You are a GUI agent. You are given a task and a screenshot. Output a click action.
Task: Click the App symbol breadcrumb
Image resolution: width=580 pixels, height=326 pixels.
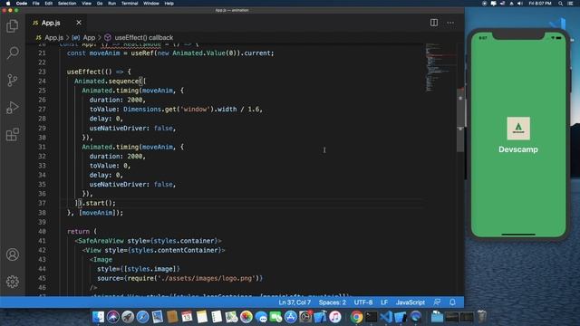pyautogui.click(x=83, y=37)
